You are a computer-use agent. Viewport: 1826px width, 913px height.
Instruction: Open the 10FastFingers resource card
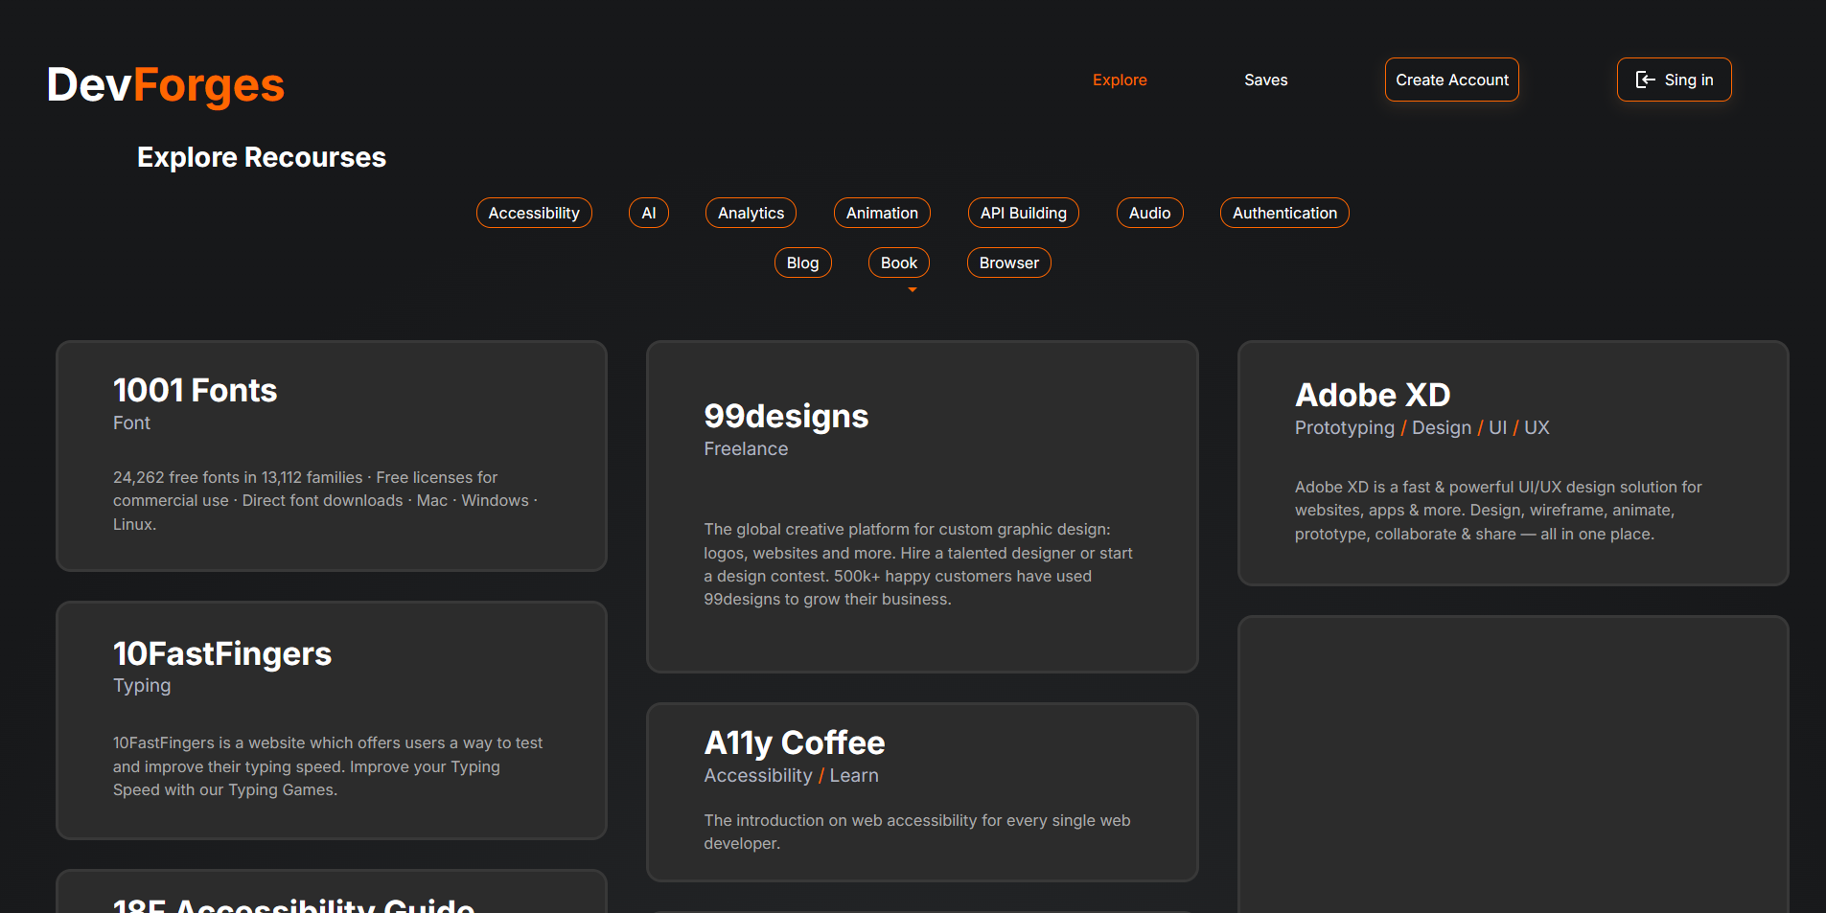click(x=331, y=720)
